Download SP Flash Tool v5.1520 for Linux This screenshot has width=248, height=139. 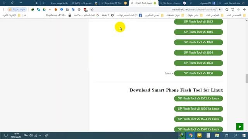(x=198, y=109)
